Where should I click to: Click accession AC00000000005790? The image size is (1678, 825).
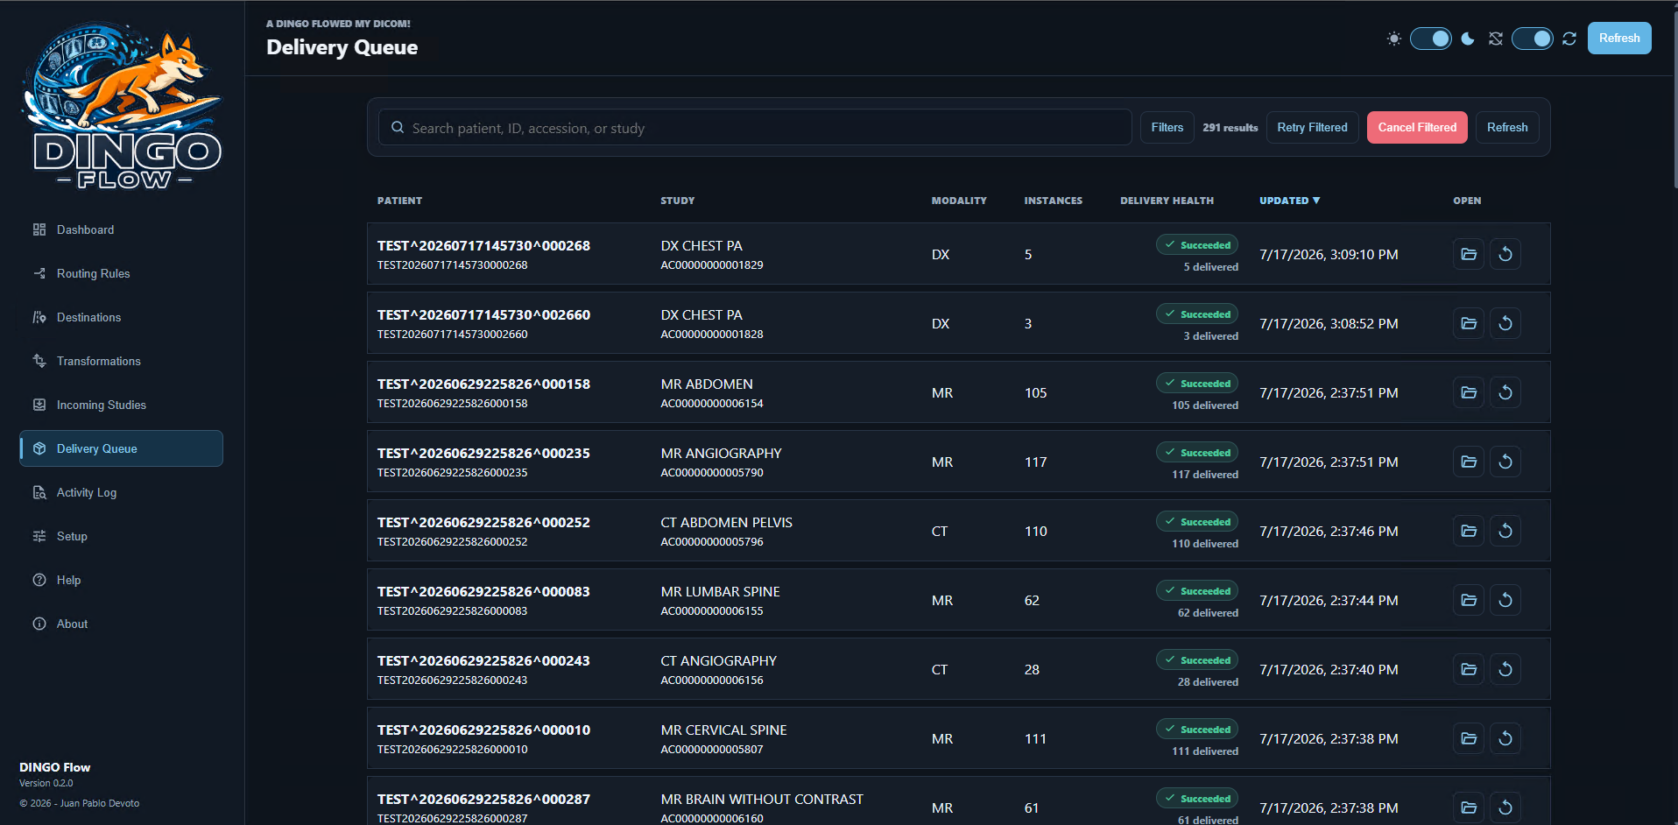pos(712,473)
